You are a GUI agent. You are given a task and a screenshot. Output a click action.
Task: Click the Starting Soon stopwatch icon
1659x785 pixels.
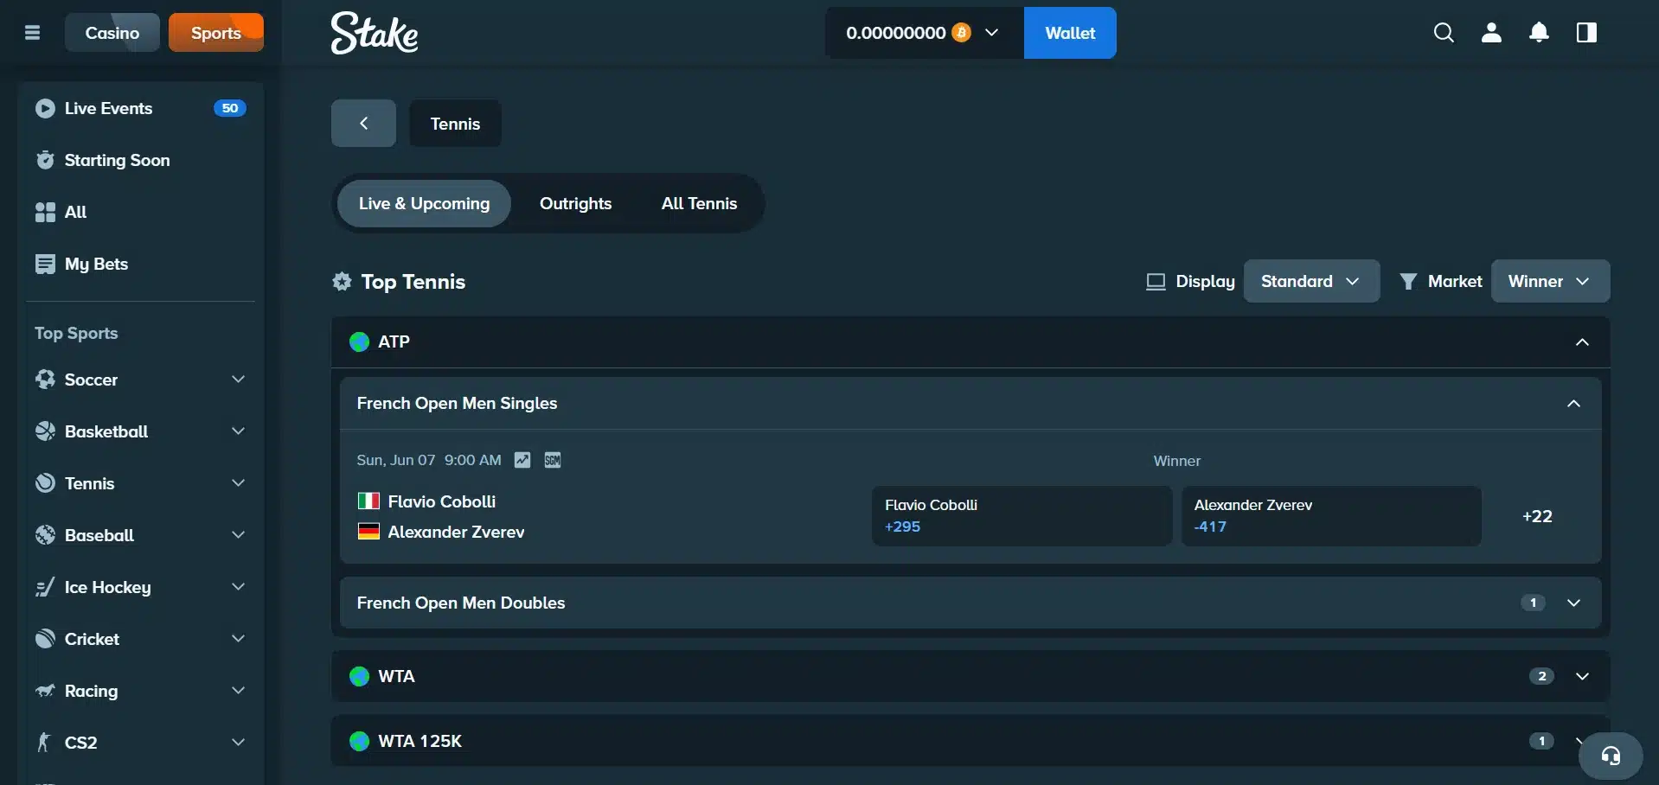[x=45, y=160]
